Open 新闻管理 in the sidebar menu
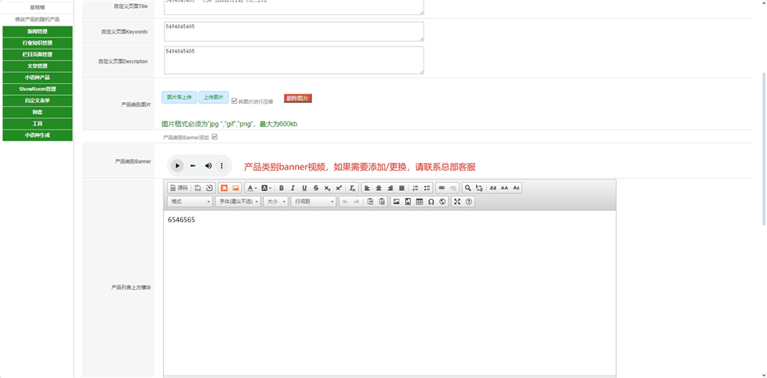Viewport: 767px width, 378px height. pos(37,31)
